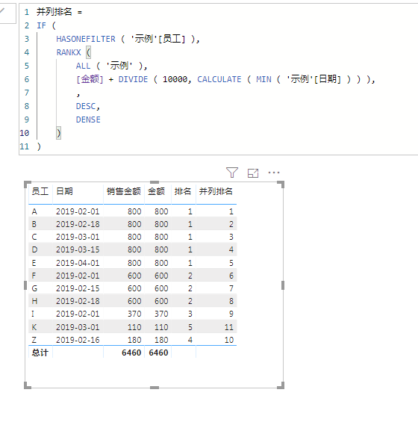Click line number 10 in editor
Screen dimensions: 418x422
pyautogui.click(x=24, y=133)
